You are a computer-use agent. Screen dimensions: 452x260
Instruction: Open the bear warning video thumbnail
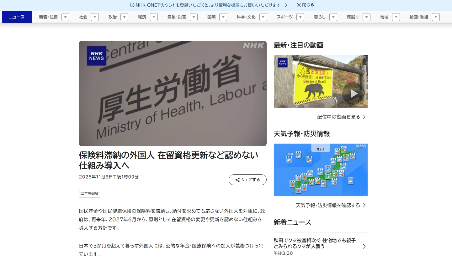pos(321,81)
